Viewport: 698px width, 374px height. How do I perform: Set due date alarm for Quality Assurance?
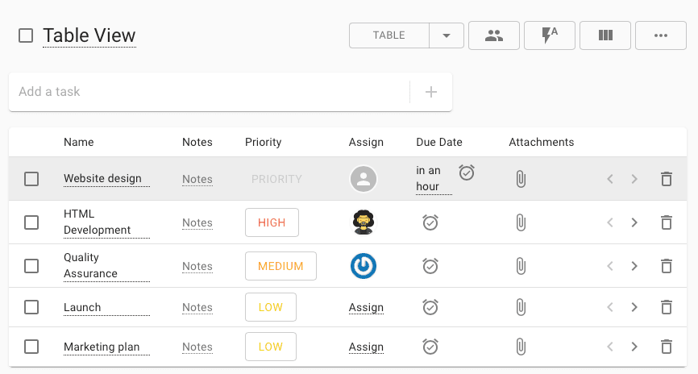pyautogui.click(x=430, y=266)
